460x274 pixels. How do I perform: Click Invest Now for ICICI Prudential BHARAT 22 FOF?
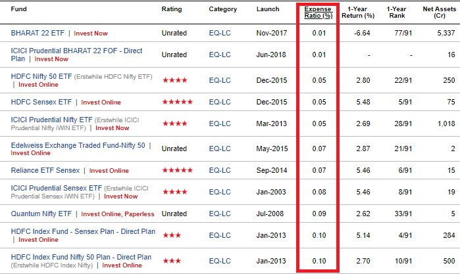pyautogui.click(x=51, y=59)
